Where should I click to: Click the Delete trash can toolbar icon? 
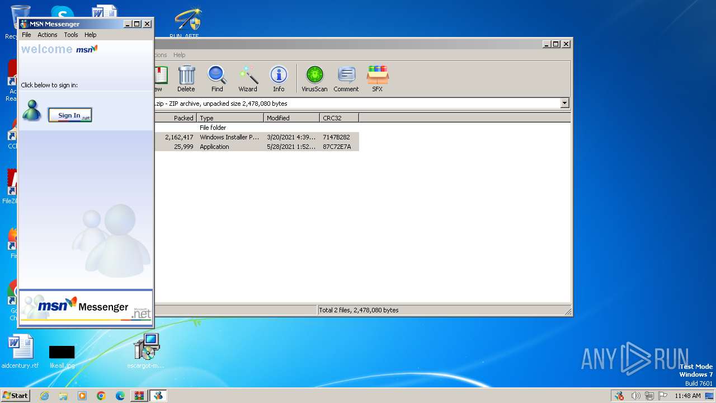coord(186,78)
